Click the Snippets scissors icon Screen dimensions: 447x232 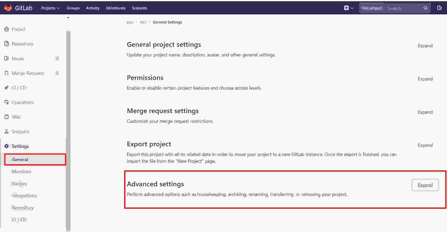point(7,131)
